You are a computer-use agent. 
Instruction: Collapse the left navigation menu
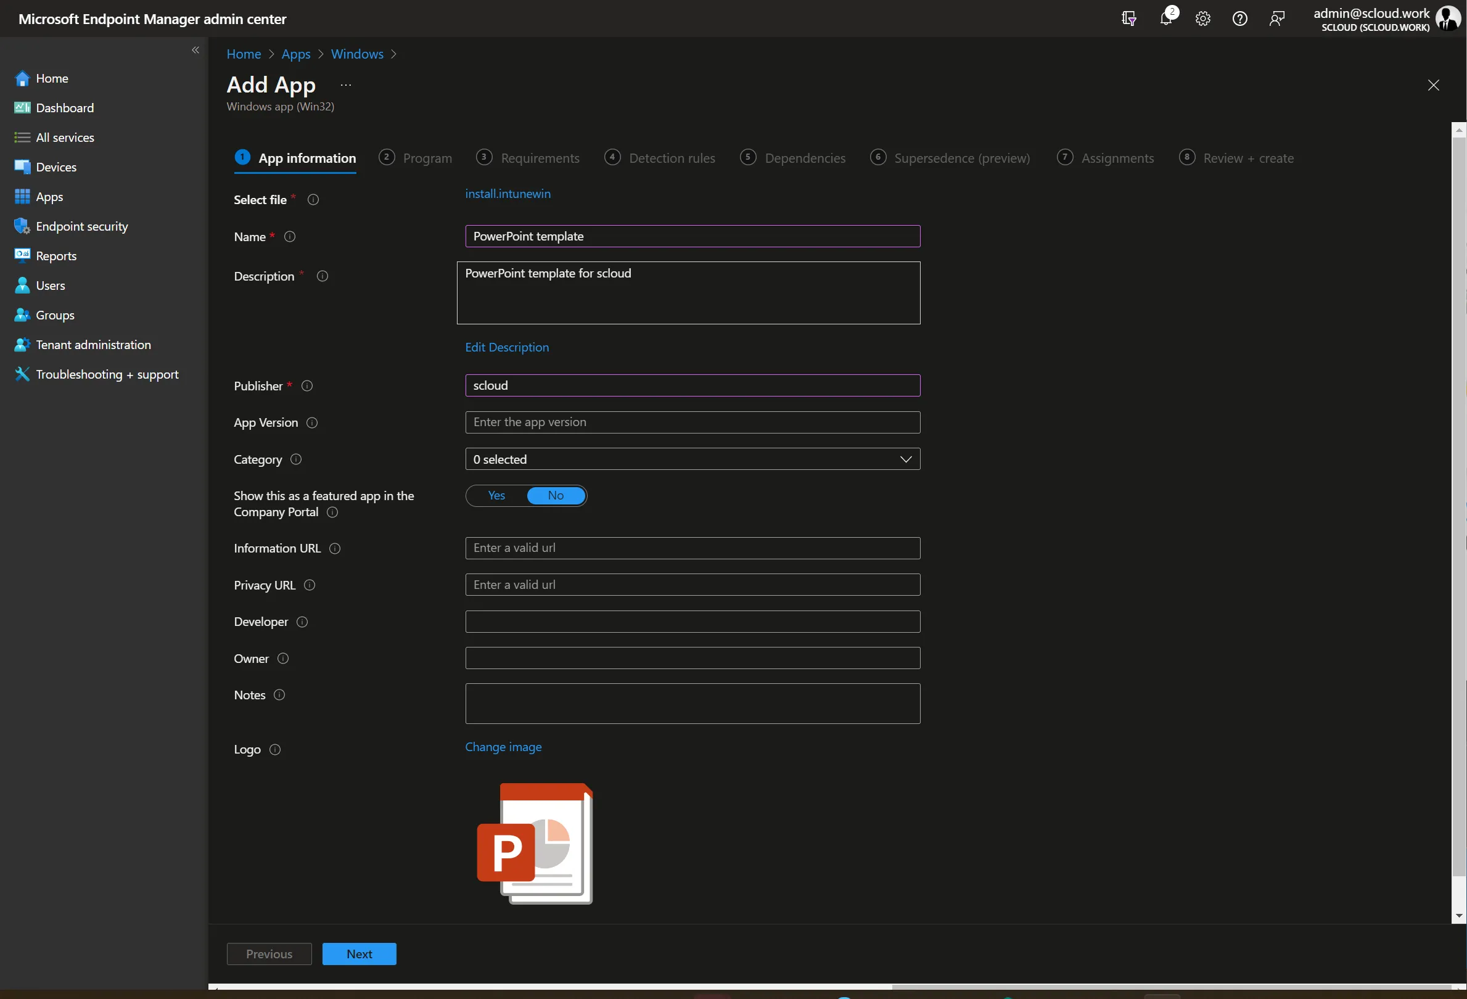point(195,50)
